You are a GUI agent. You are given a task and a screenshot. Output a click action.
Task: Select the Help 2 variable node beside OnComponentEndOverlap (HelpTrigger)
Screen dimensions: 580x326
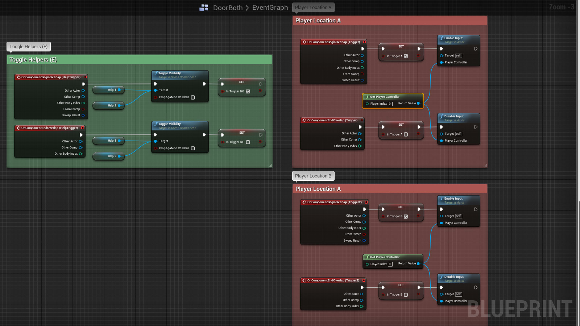(109, 156)
